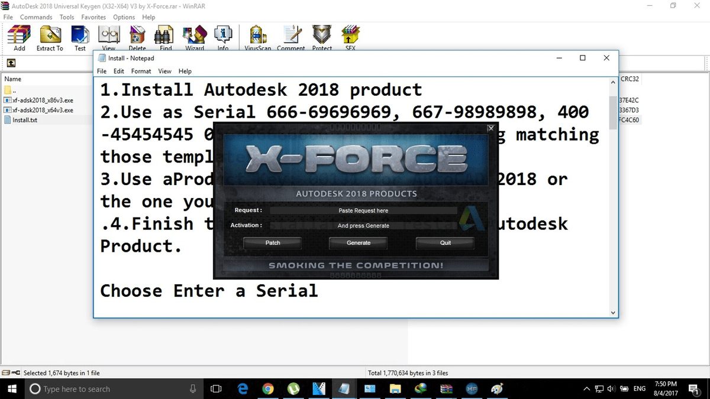The height and width of the screenshot is (399, 710).
Task: Open the Find files icon
Action: (164, 37)
